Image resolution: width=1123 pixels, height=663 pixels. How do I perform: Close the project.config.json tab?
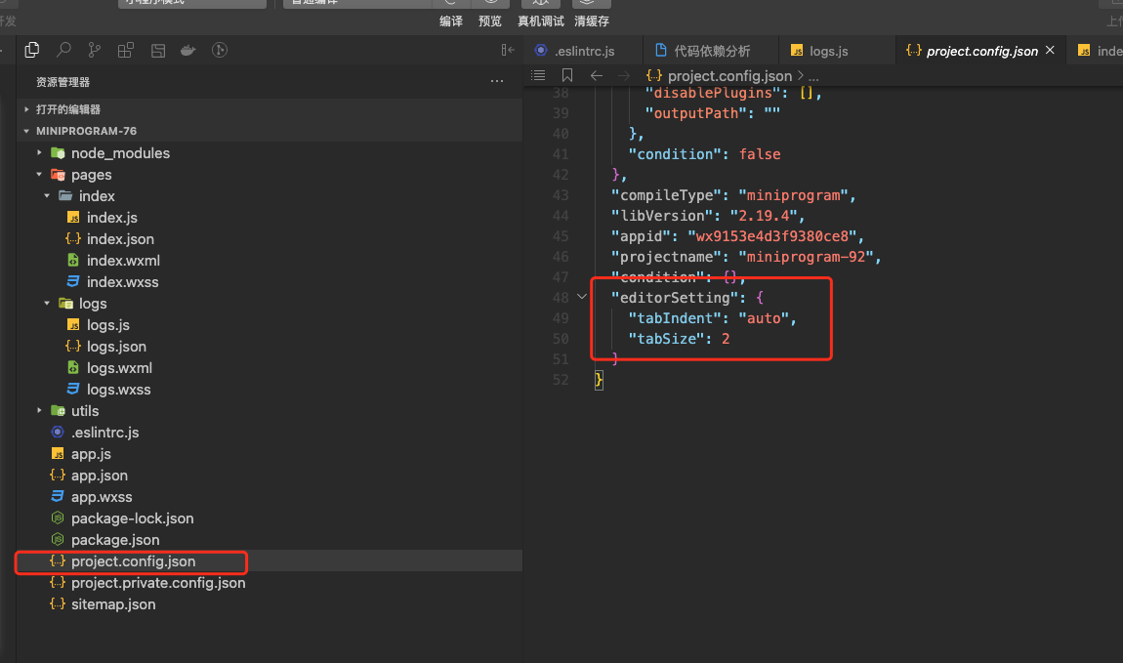click(1050, 50)
